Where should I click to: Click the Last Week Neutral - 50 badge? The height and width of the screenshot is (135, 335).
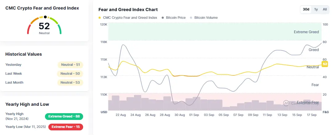coord(70,74)
